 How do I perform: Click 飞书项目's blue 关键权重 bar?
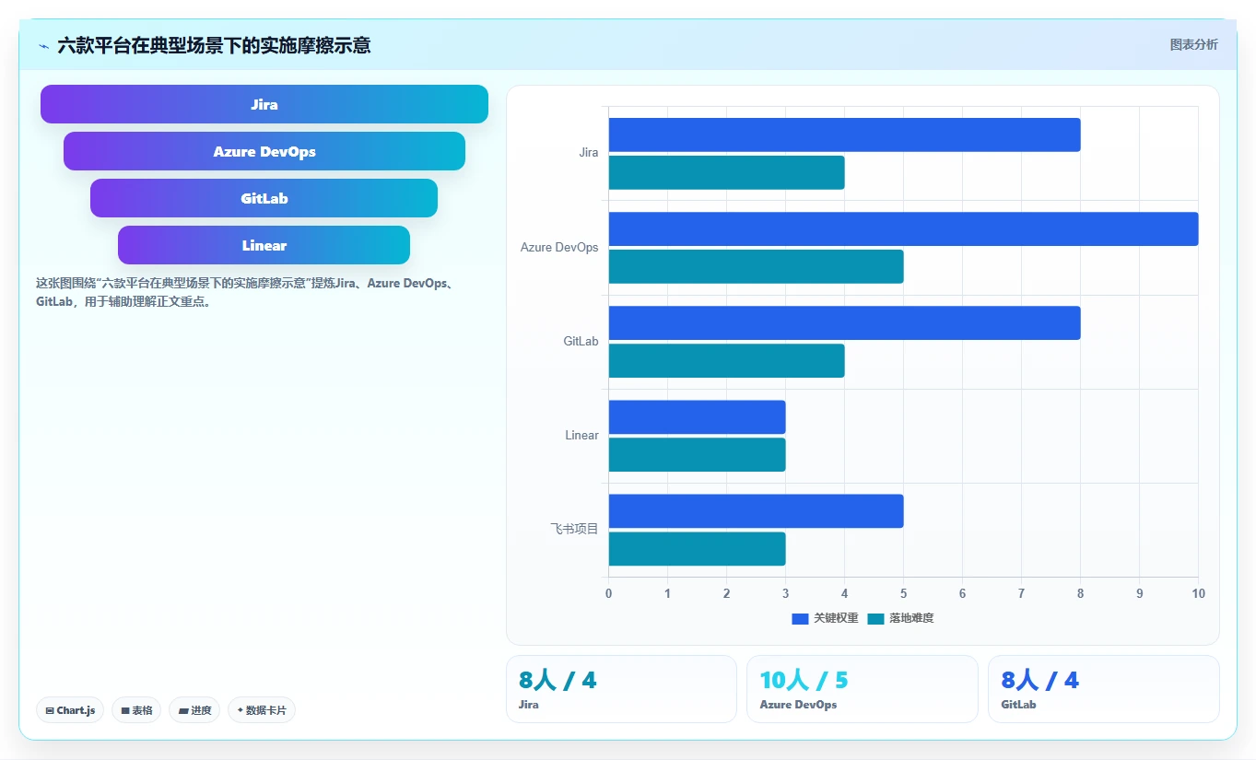coord(756,510)
